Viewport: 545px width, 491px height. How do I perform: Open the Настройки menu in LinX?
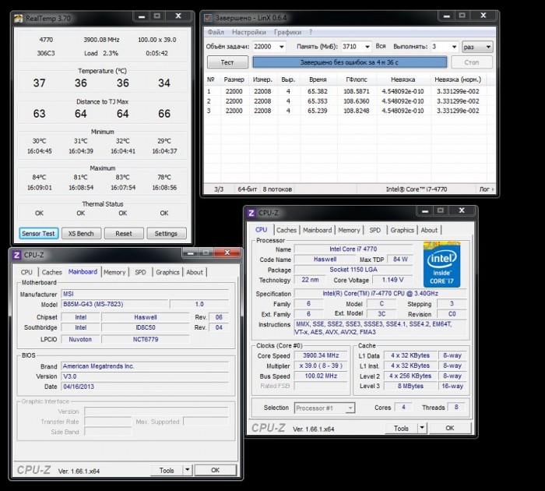pos(249,32)
